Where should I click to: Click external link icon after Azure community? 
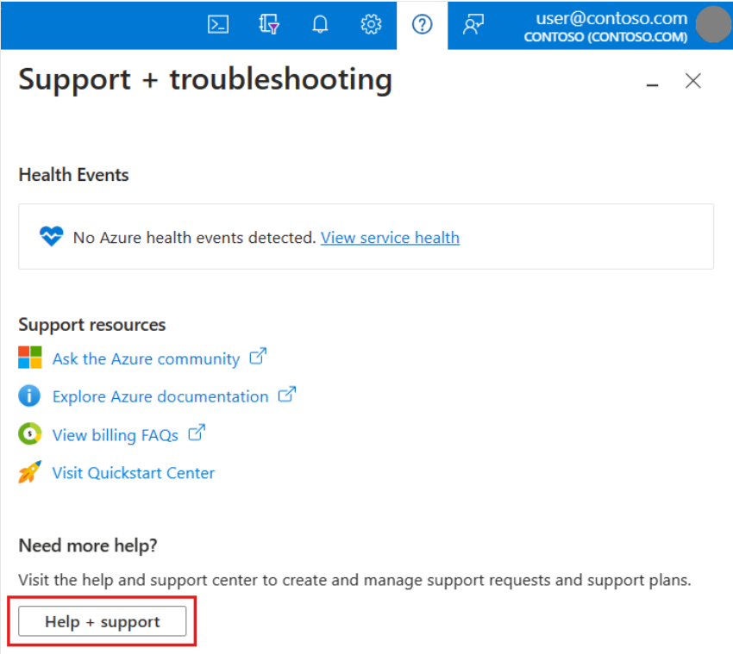coord(258,357)
